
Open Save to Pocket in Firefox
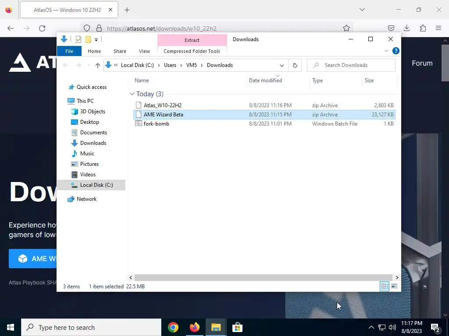(391, 28)
